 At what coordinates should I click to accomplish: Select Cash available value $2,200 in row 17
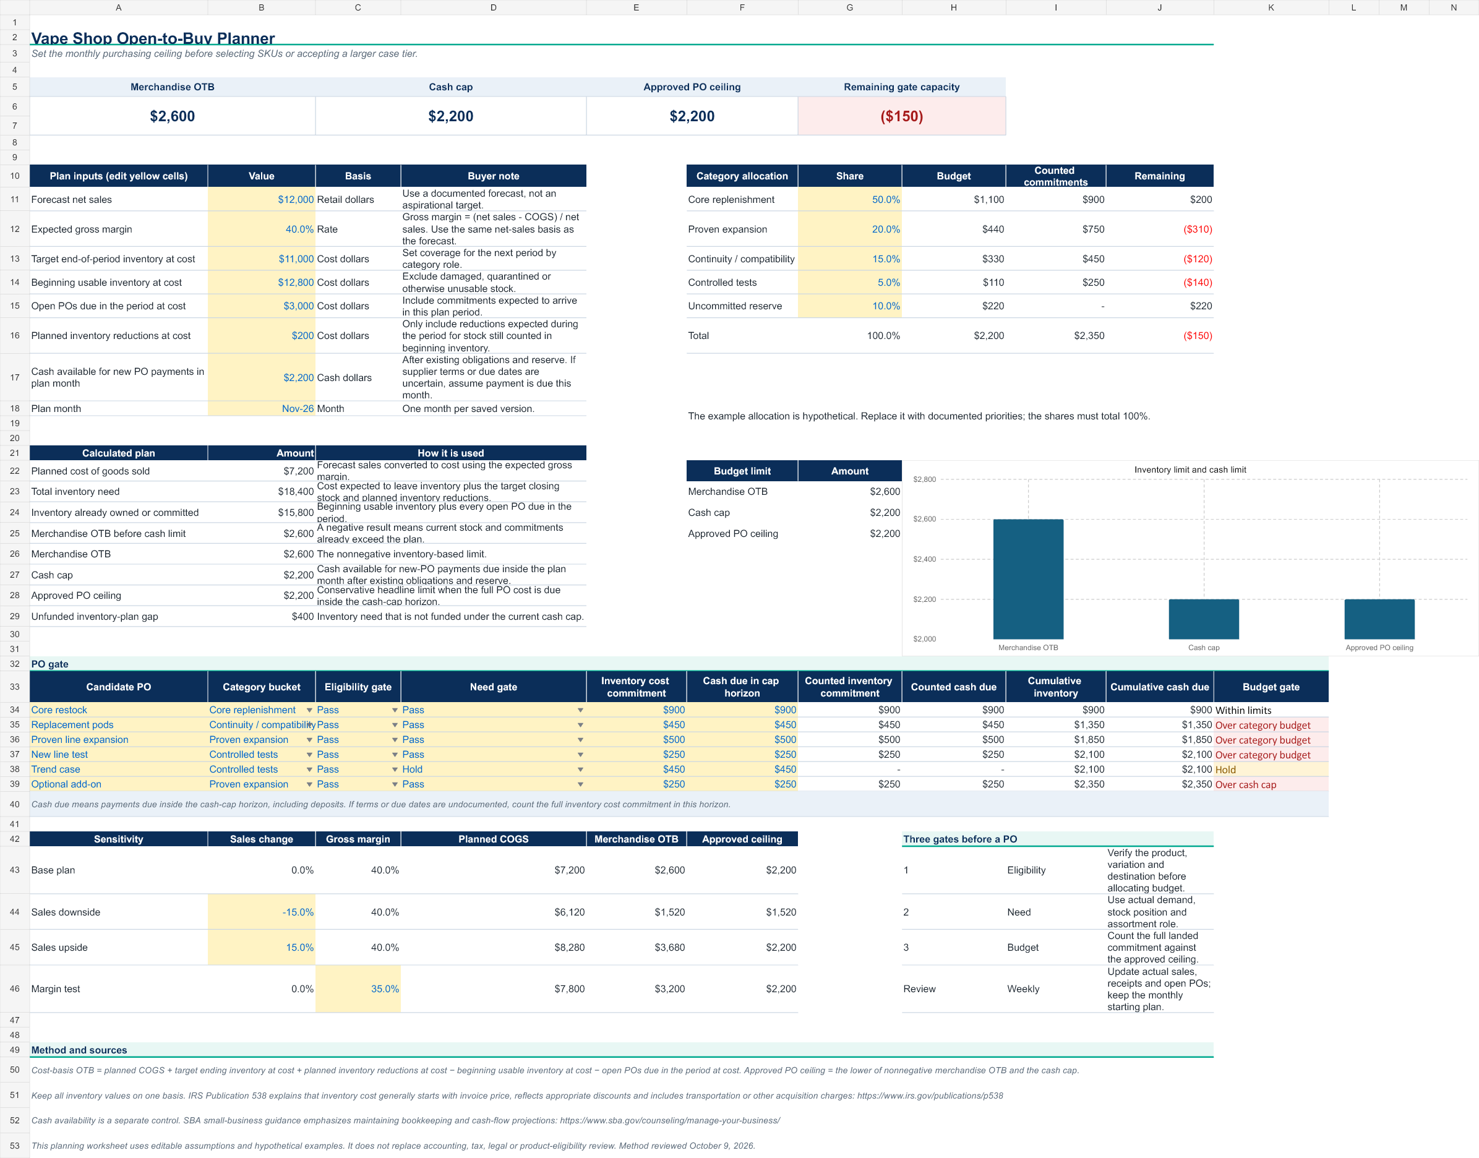pyautogui.click(x=261, y=377)
